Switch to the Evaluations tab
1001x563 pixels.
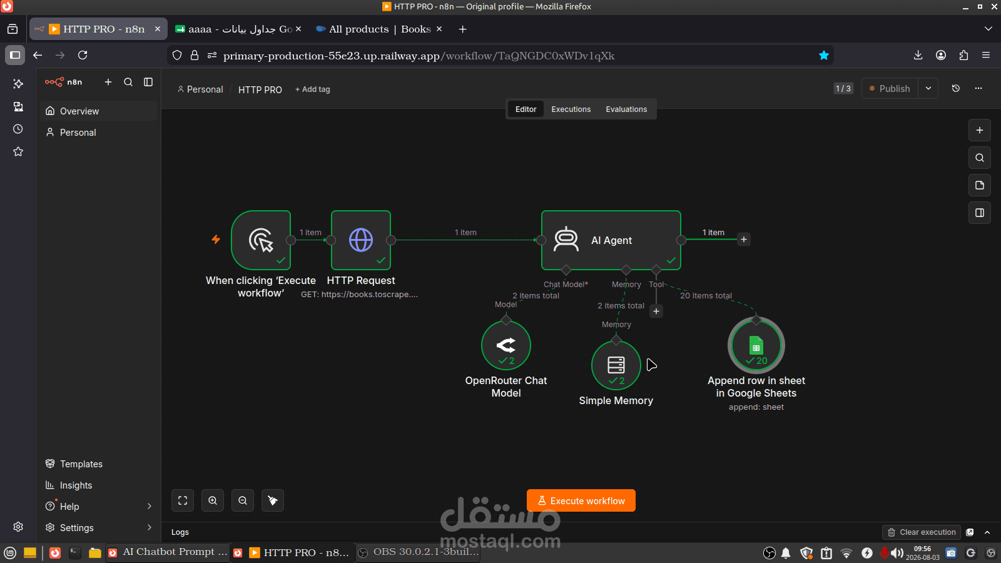626,109
